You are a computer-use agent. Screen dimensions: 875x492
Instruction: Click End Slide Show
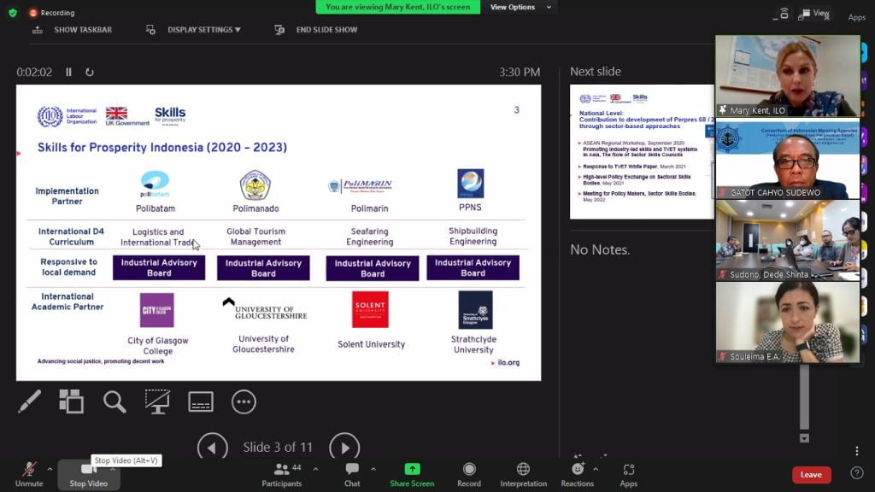[x=326, y=30]
